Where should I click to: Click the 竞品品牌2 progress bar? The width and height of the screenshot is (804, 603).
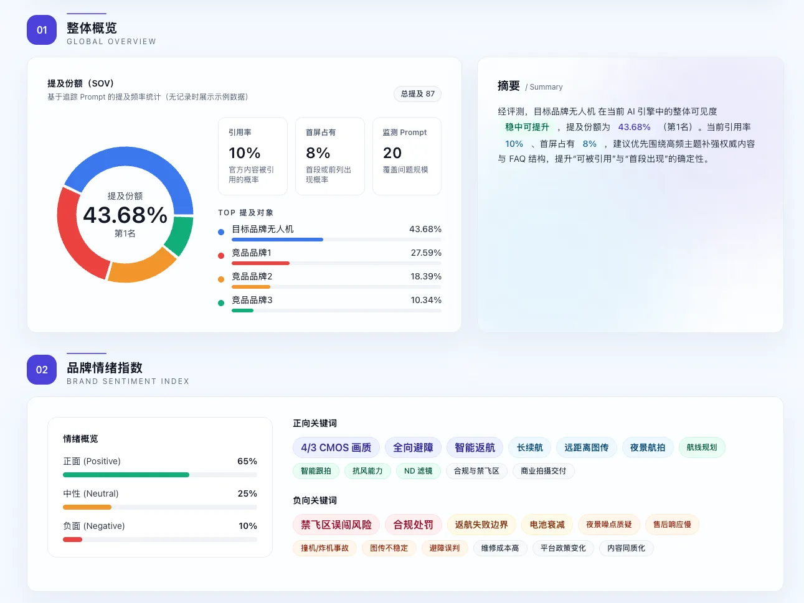[336, 287]
